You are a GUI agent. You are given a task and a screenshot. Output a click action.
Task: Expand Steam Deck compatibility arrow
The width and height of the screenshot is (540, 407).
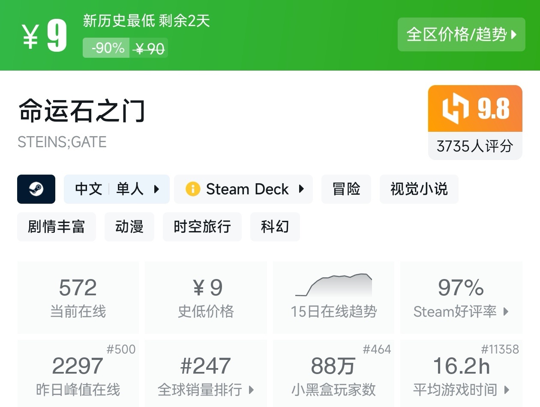tap(301, 189)
